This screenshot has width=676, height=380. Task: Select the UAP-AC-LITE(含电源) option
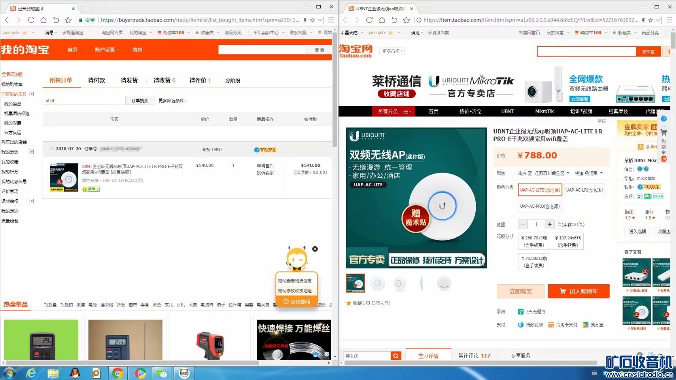coord(540,190)
